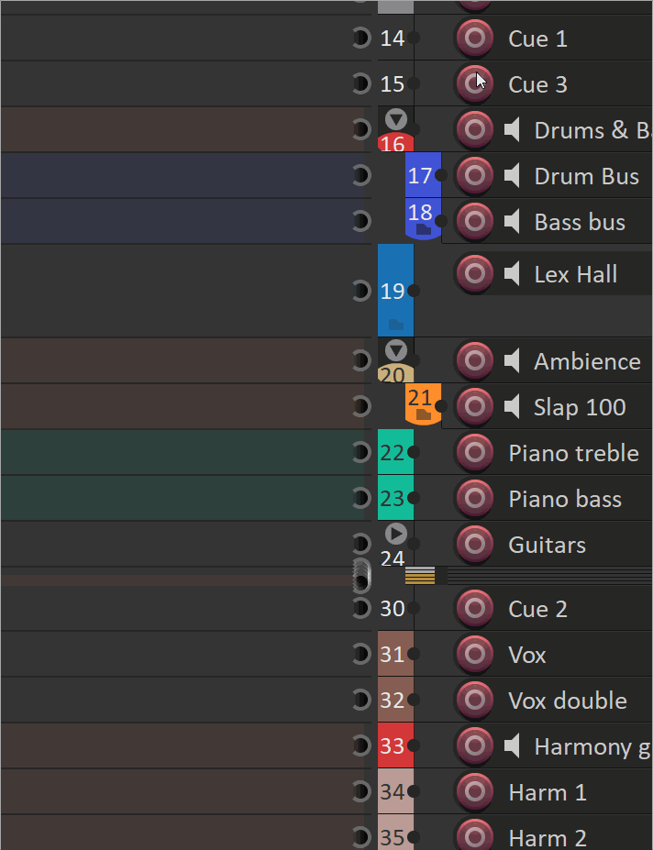The image size is (653, 850).
Task: Select the Cue 2 track name
Action: click(x=541, y=608)
